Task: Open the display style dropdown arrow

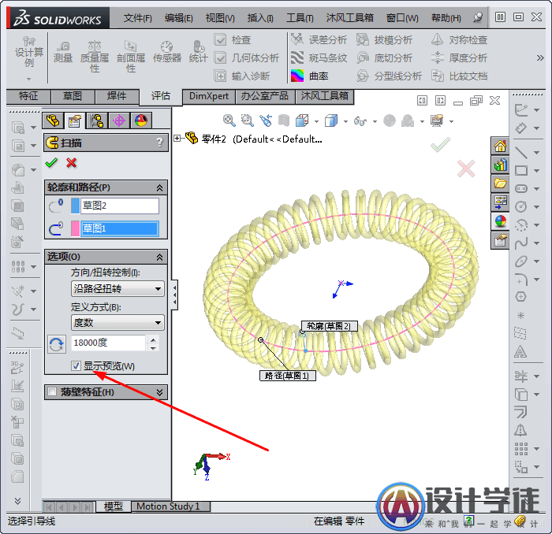Action: point(345,121)
